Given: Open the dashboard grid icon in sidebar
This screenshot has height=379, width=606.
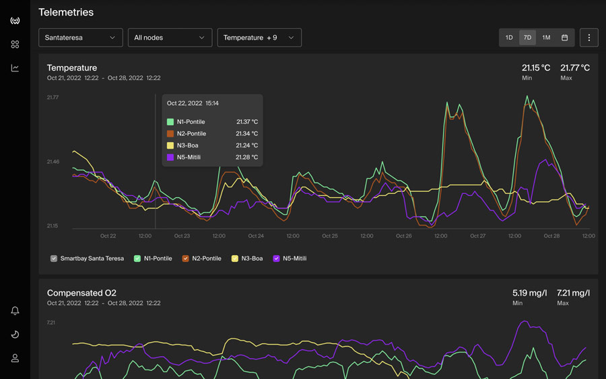Looking at the screenshot, I should tap(15, 44).
